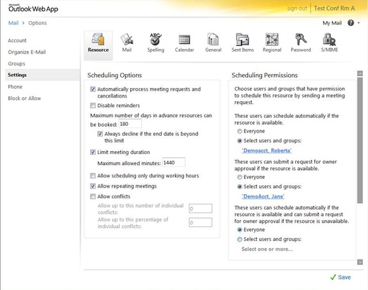Image resolution: width=368 pixels, height=290 pixels.
Task: Open Groups in the left sidebar
Action: tap(17, 64)
